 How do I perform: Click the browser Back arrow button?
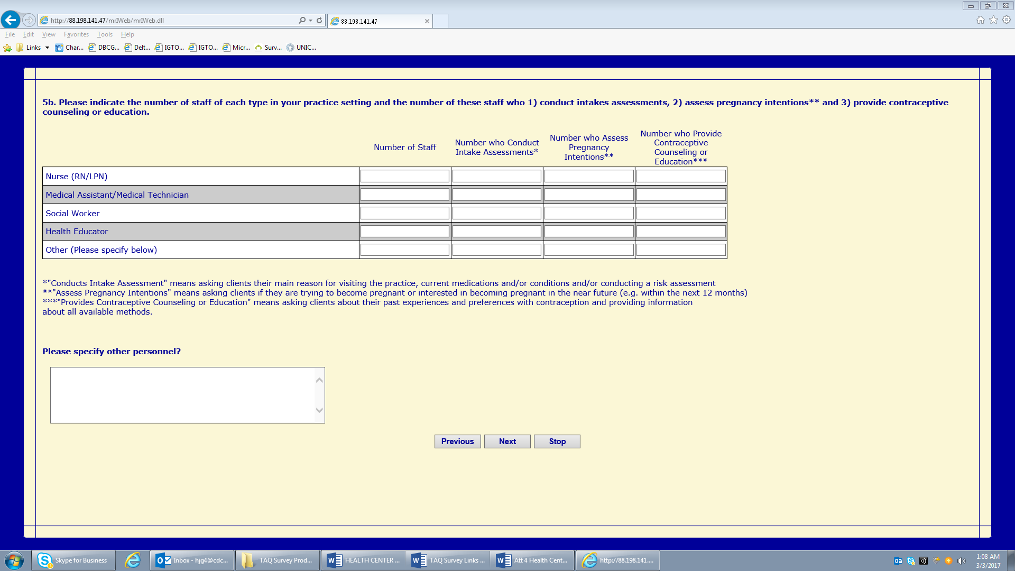pyautogui.click(x=11, y=20)
